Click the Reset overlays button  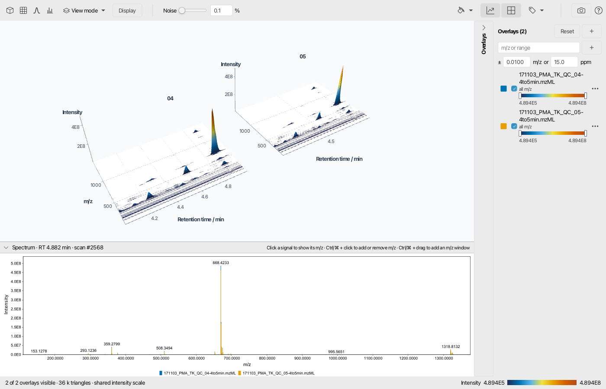pos(567,31)
